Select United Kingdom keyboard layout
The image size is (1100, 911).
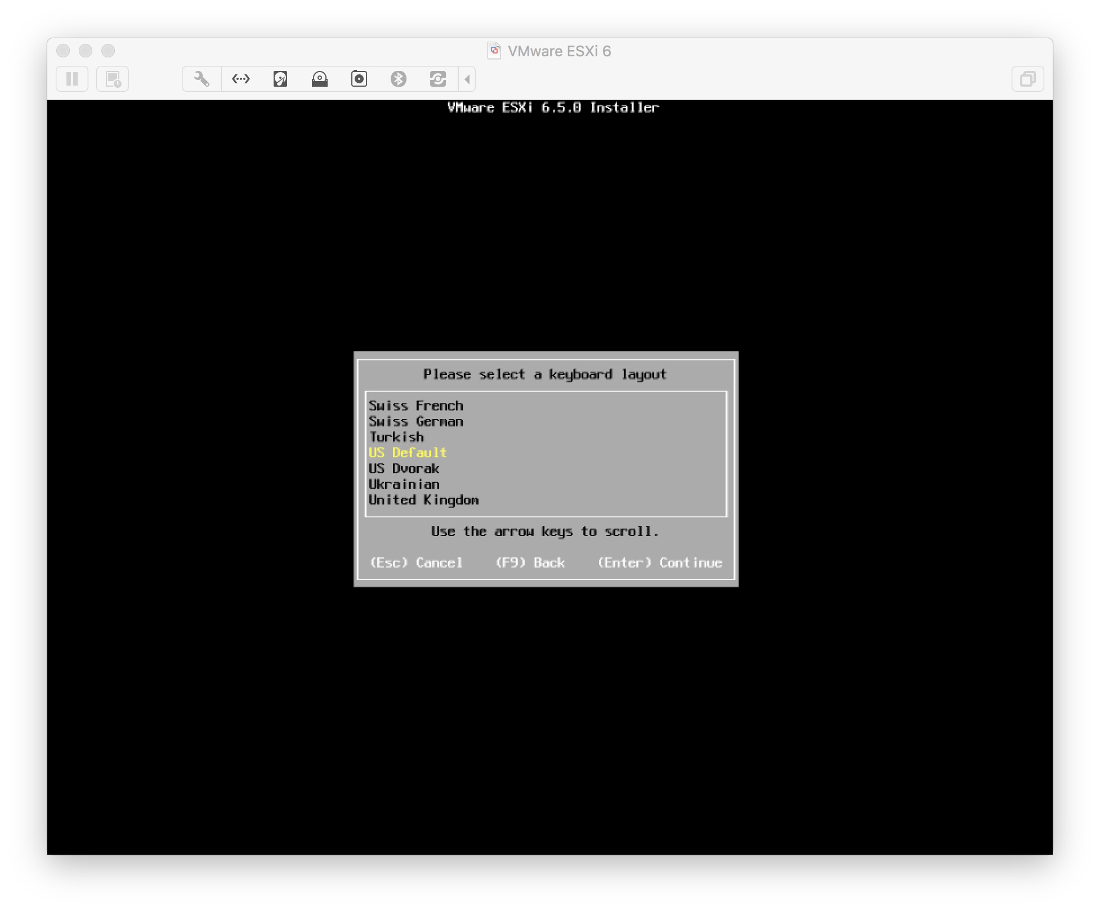coord(423,500)
